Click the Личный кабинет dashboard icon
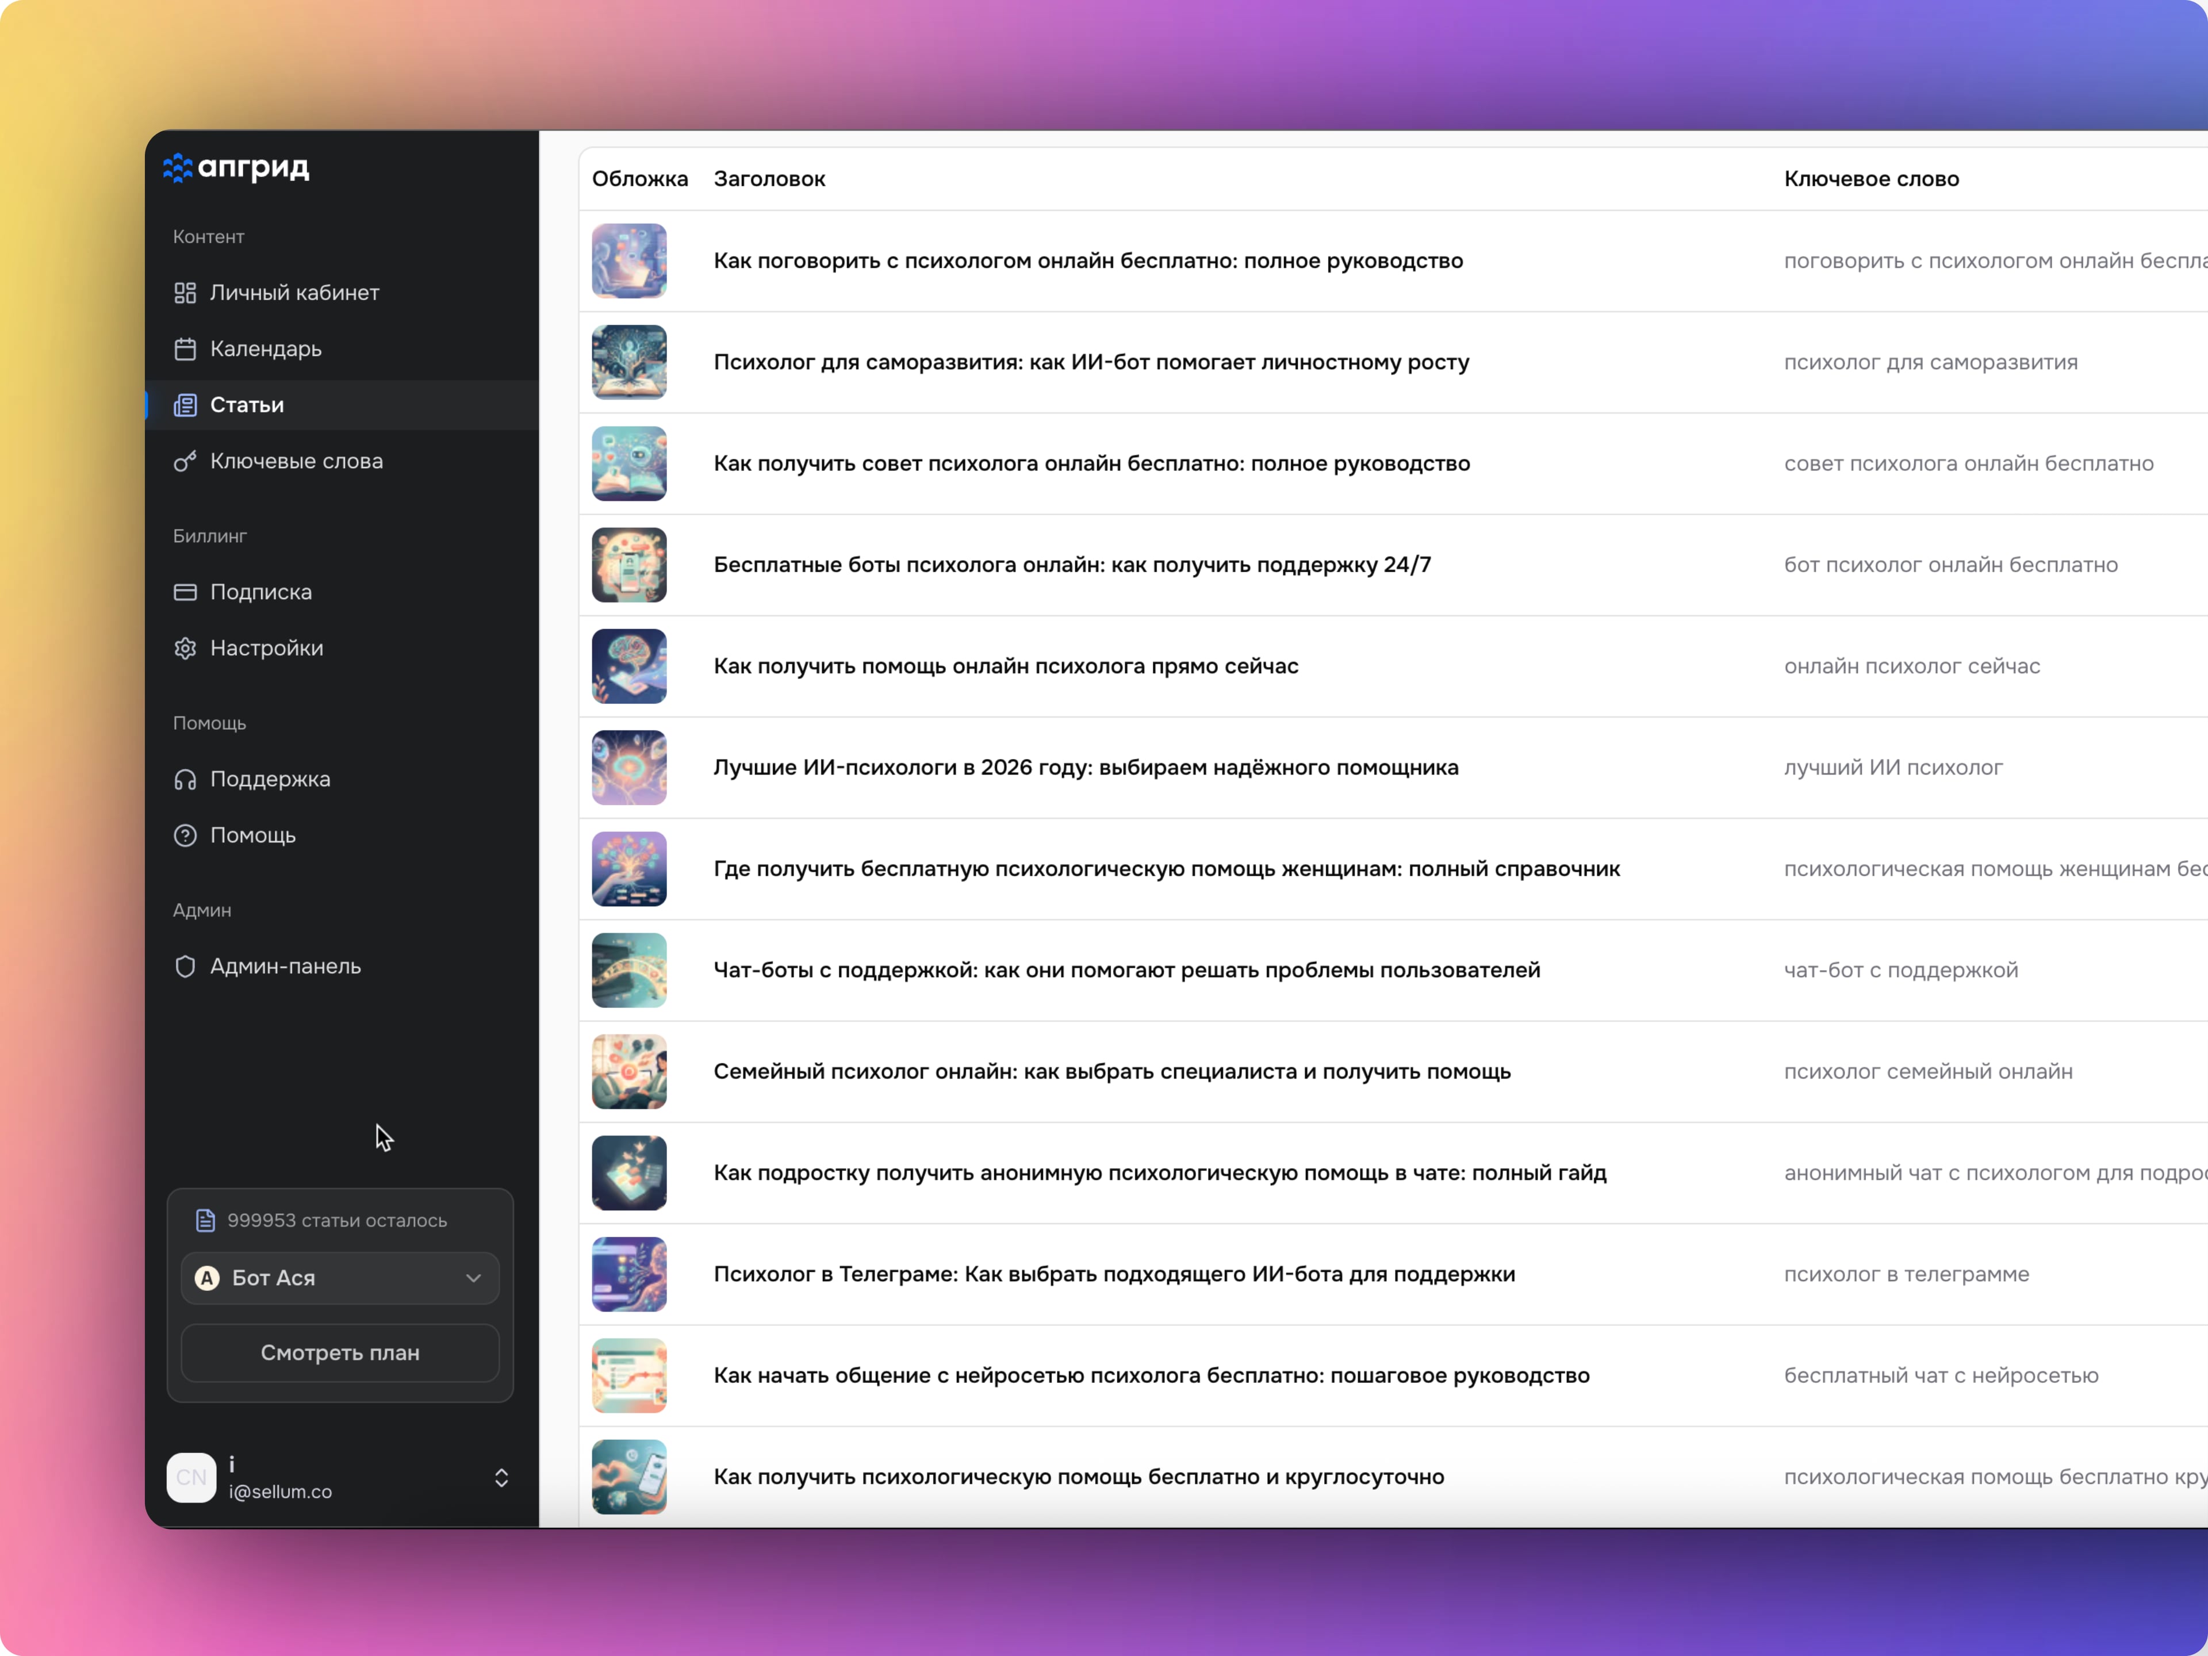Viewport: 2208px width, 1656px height. (185, 293)
